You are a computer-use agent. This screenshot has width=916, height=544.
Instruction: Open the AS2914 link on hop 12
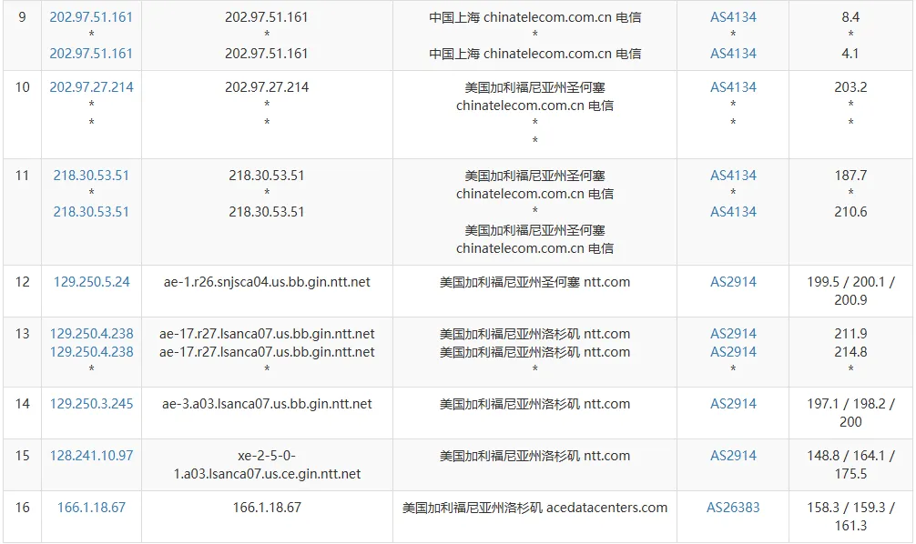[732, 281]
